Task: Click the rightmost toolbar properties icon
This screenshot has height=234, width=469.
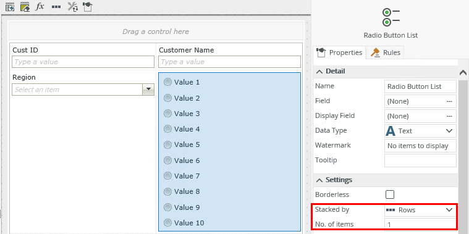Action: pyautogui.click(x=87, y=7)
